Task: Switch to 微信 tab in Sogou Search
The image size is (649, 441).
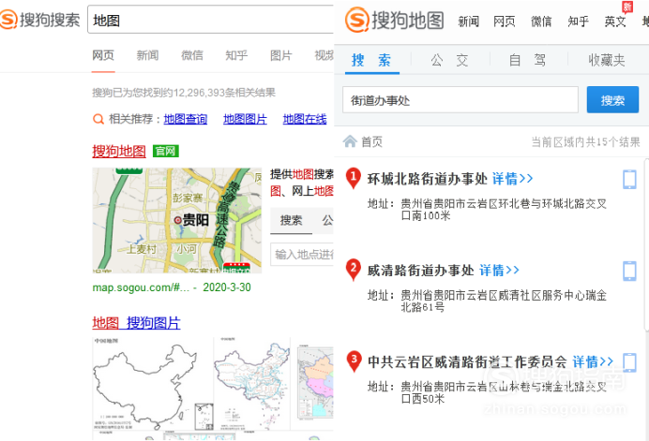Action: 192,55
